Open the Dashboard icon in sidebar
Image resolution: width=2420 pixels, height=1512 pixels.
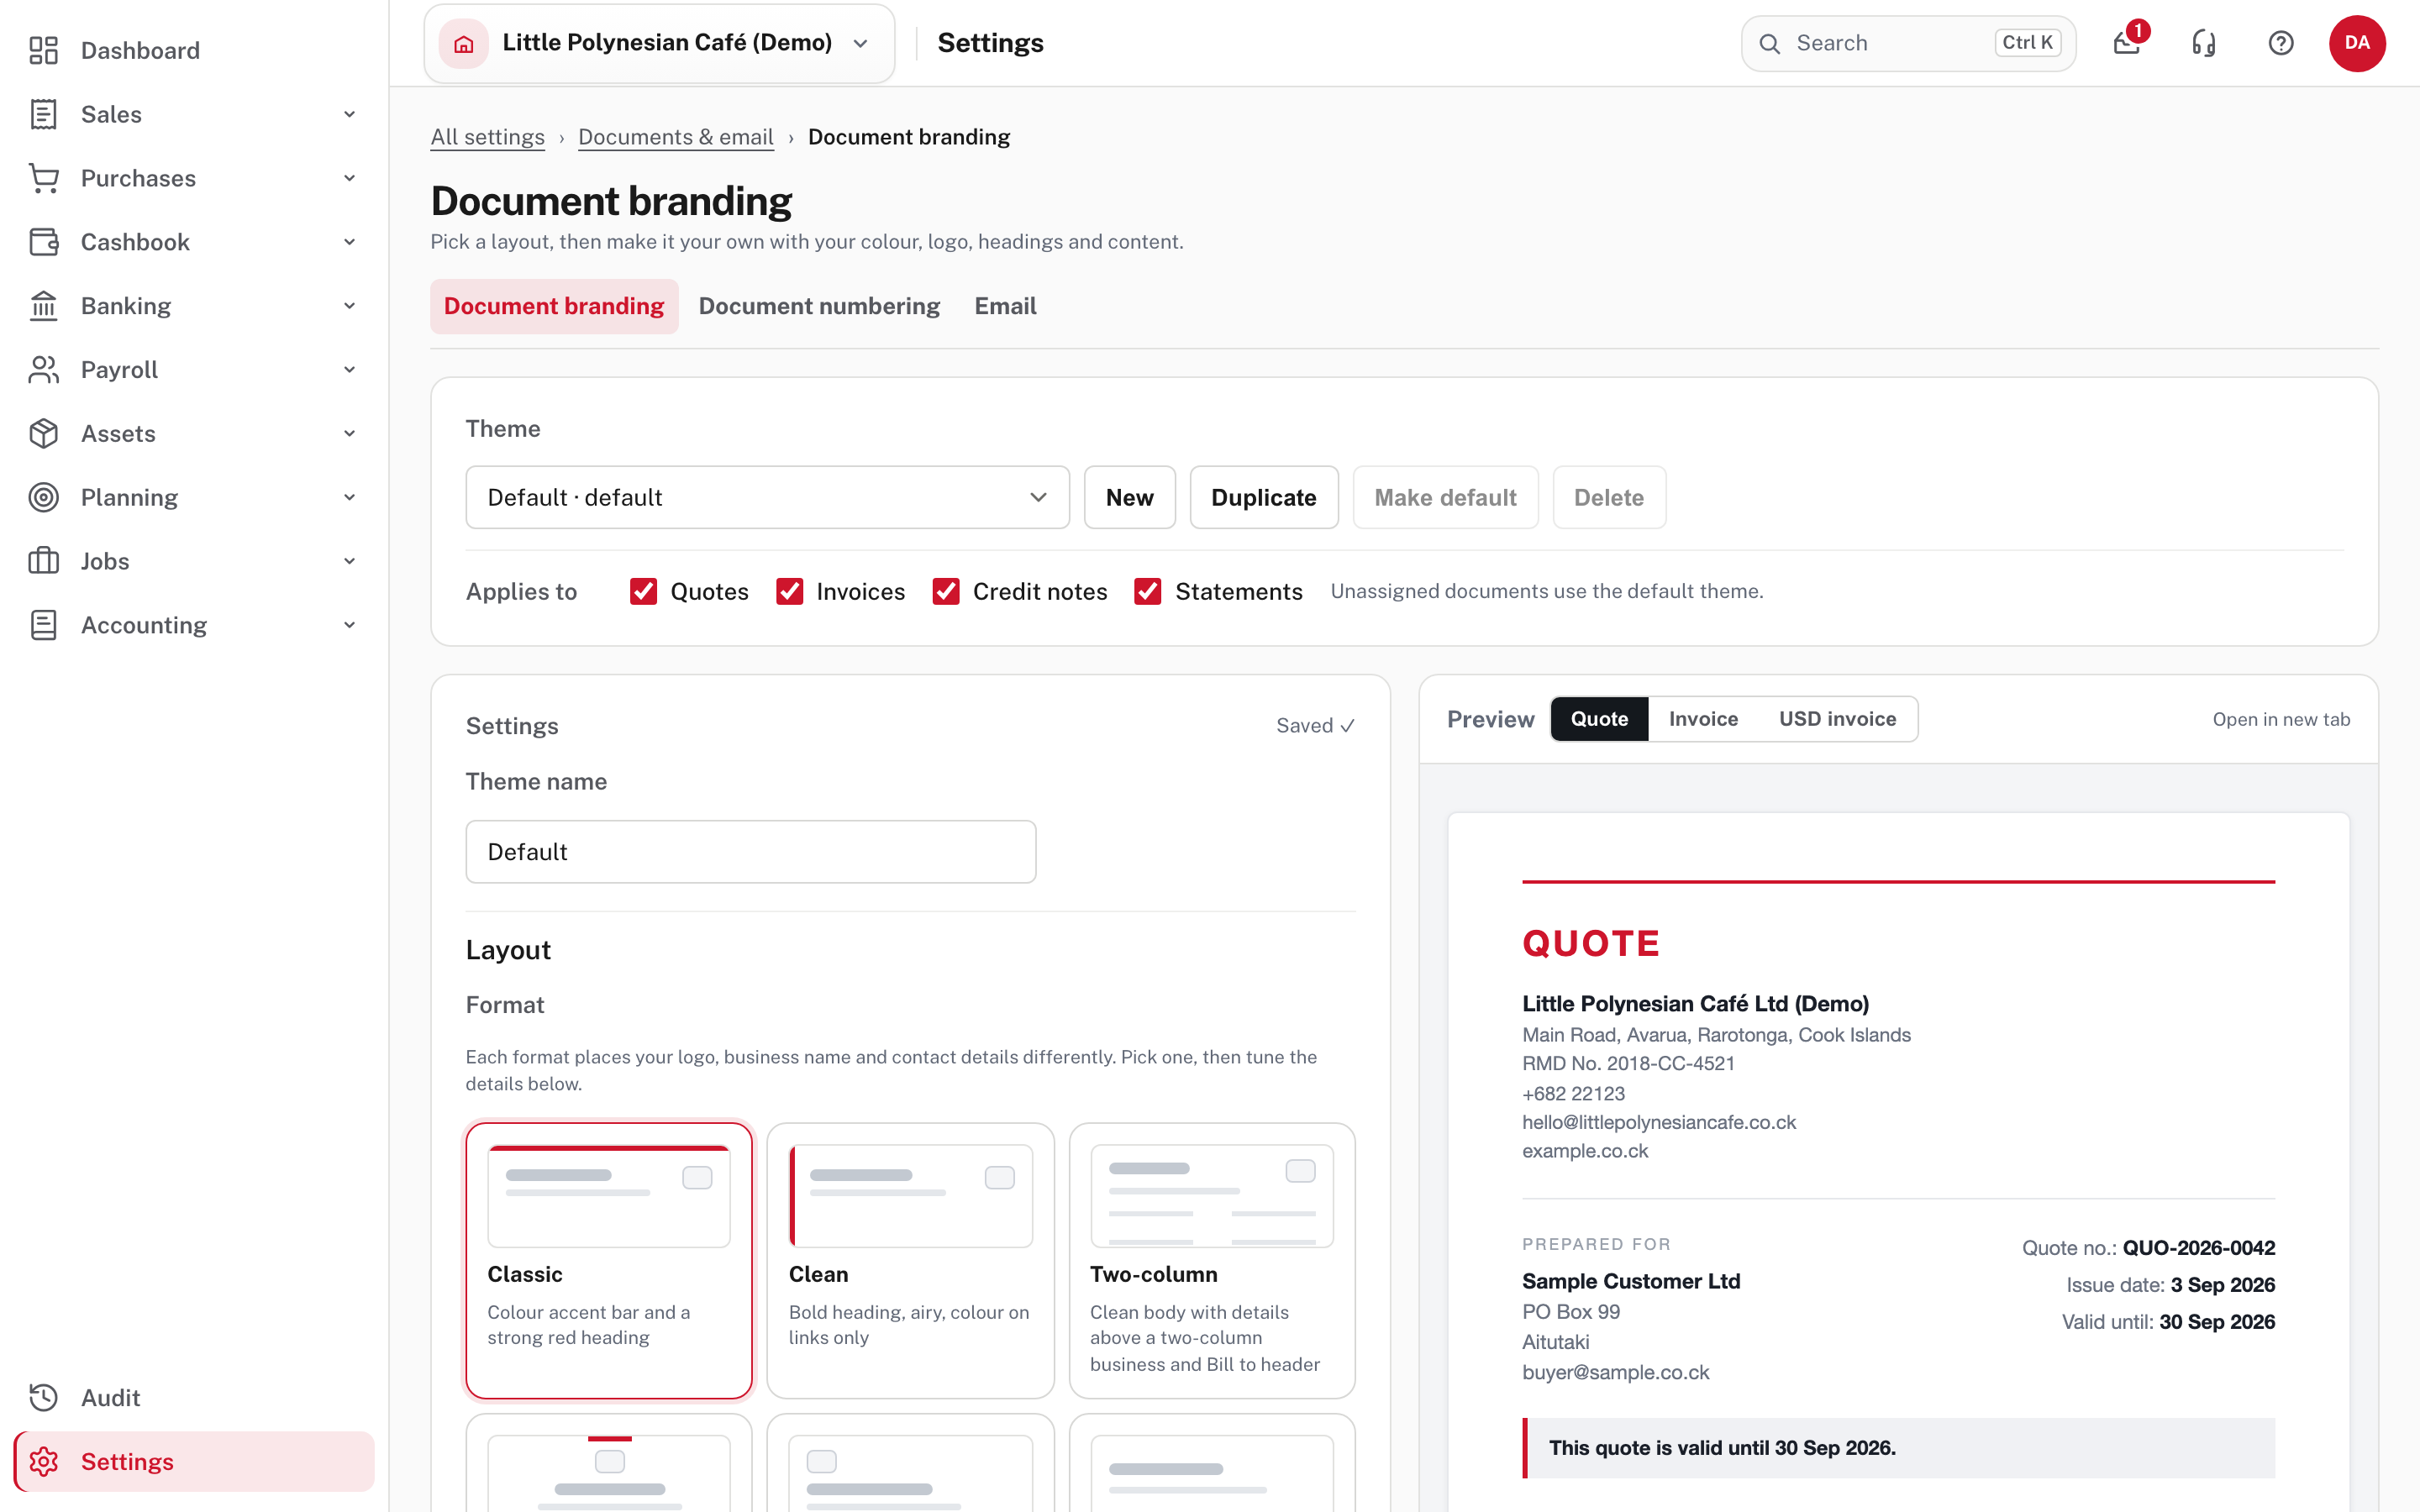(x=43, y=50)
